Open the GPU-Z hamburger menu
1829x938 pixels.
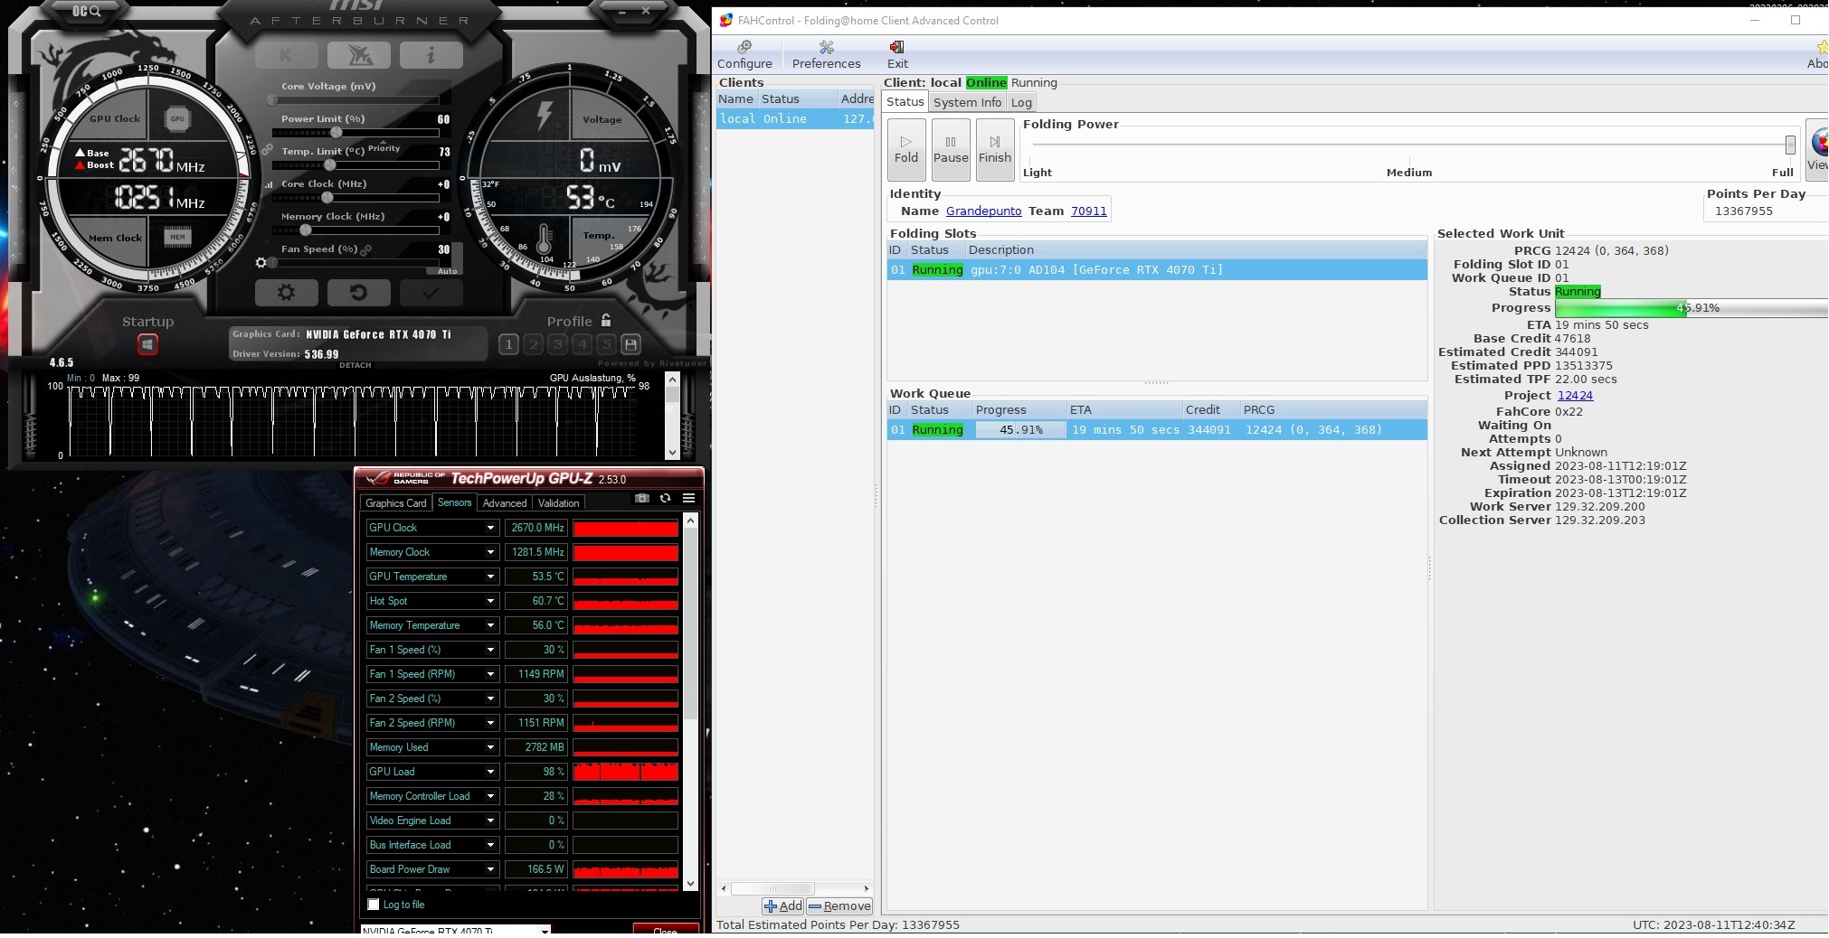pyautogui.click(x=688, y=498)
